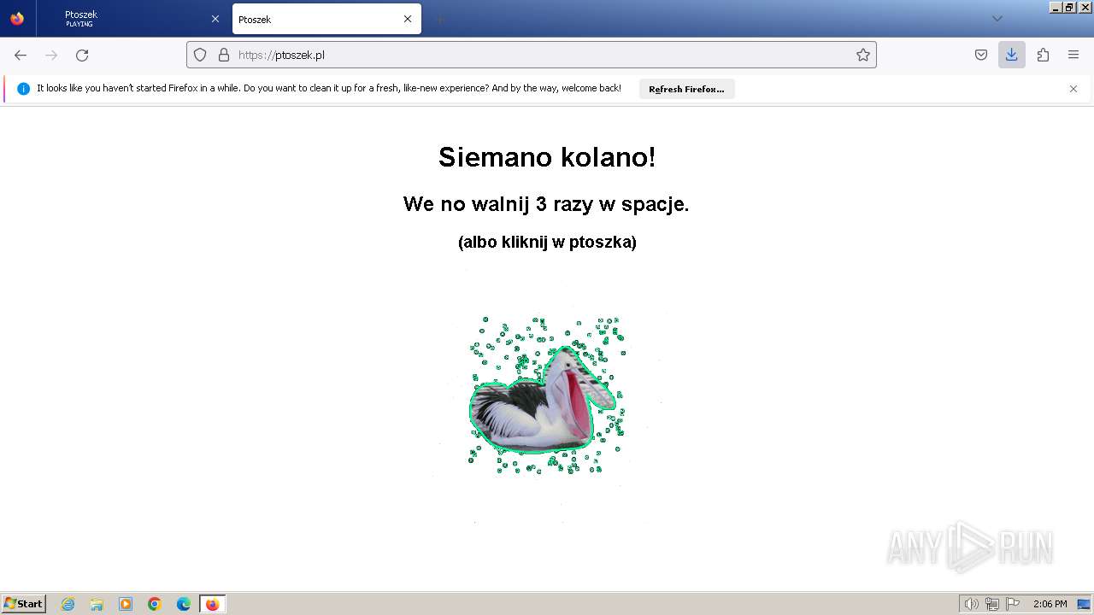Launch Microsoft Edge from taskbar
Viewport: 1094px width, 615px height.
tap(184, 604)
